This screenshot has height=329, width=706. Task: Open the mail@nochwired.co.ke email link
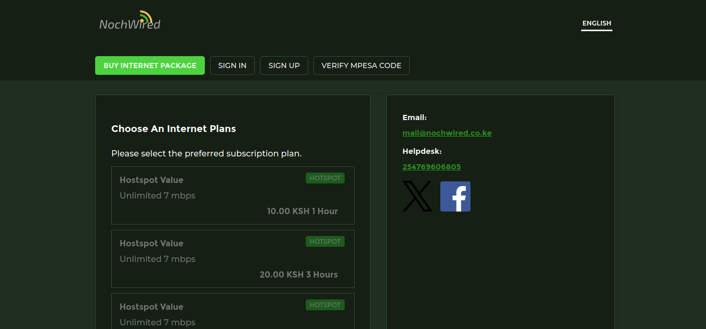[447, 133]
